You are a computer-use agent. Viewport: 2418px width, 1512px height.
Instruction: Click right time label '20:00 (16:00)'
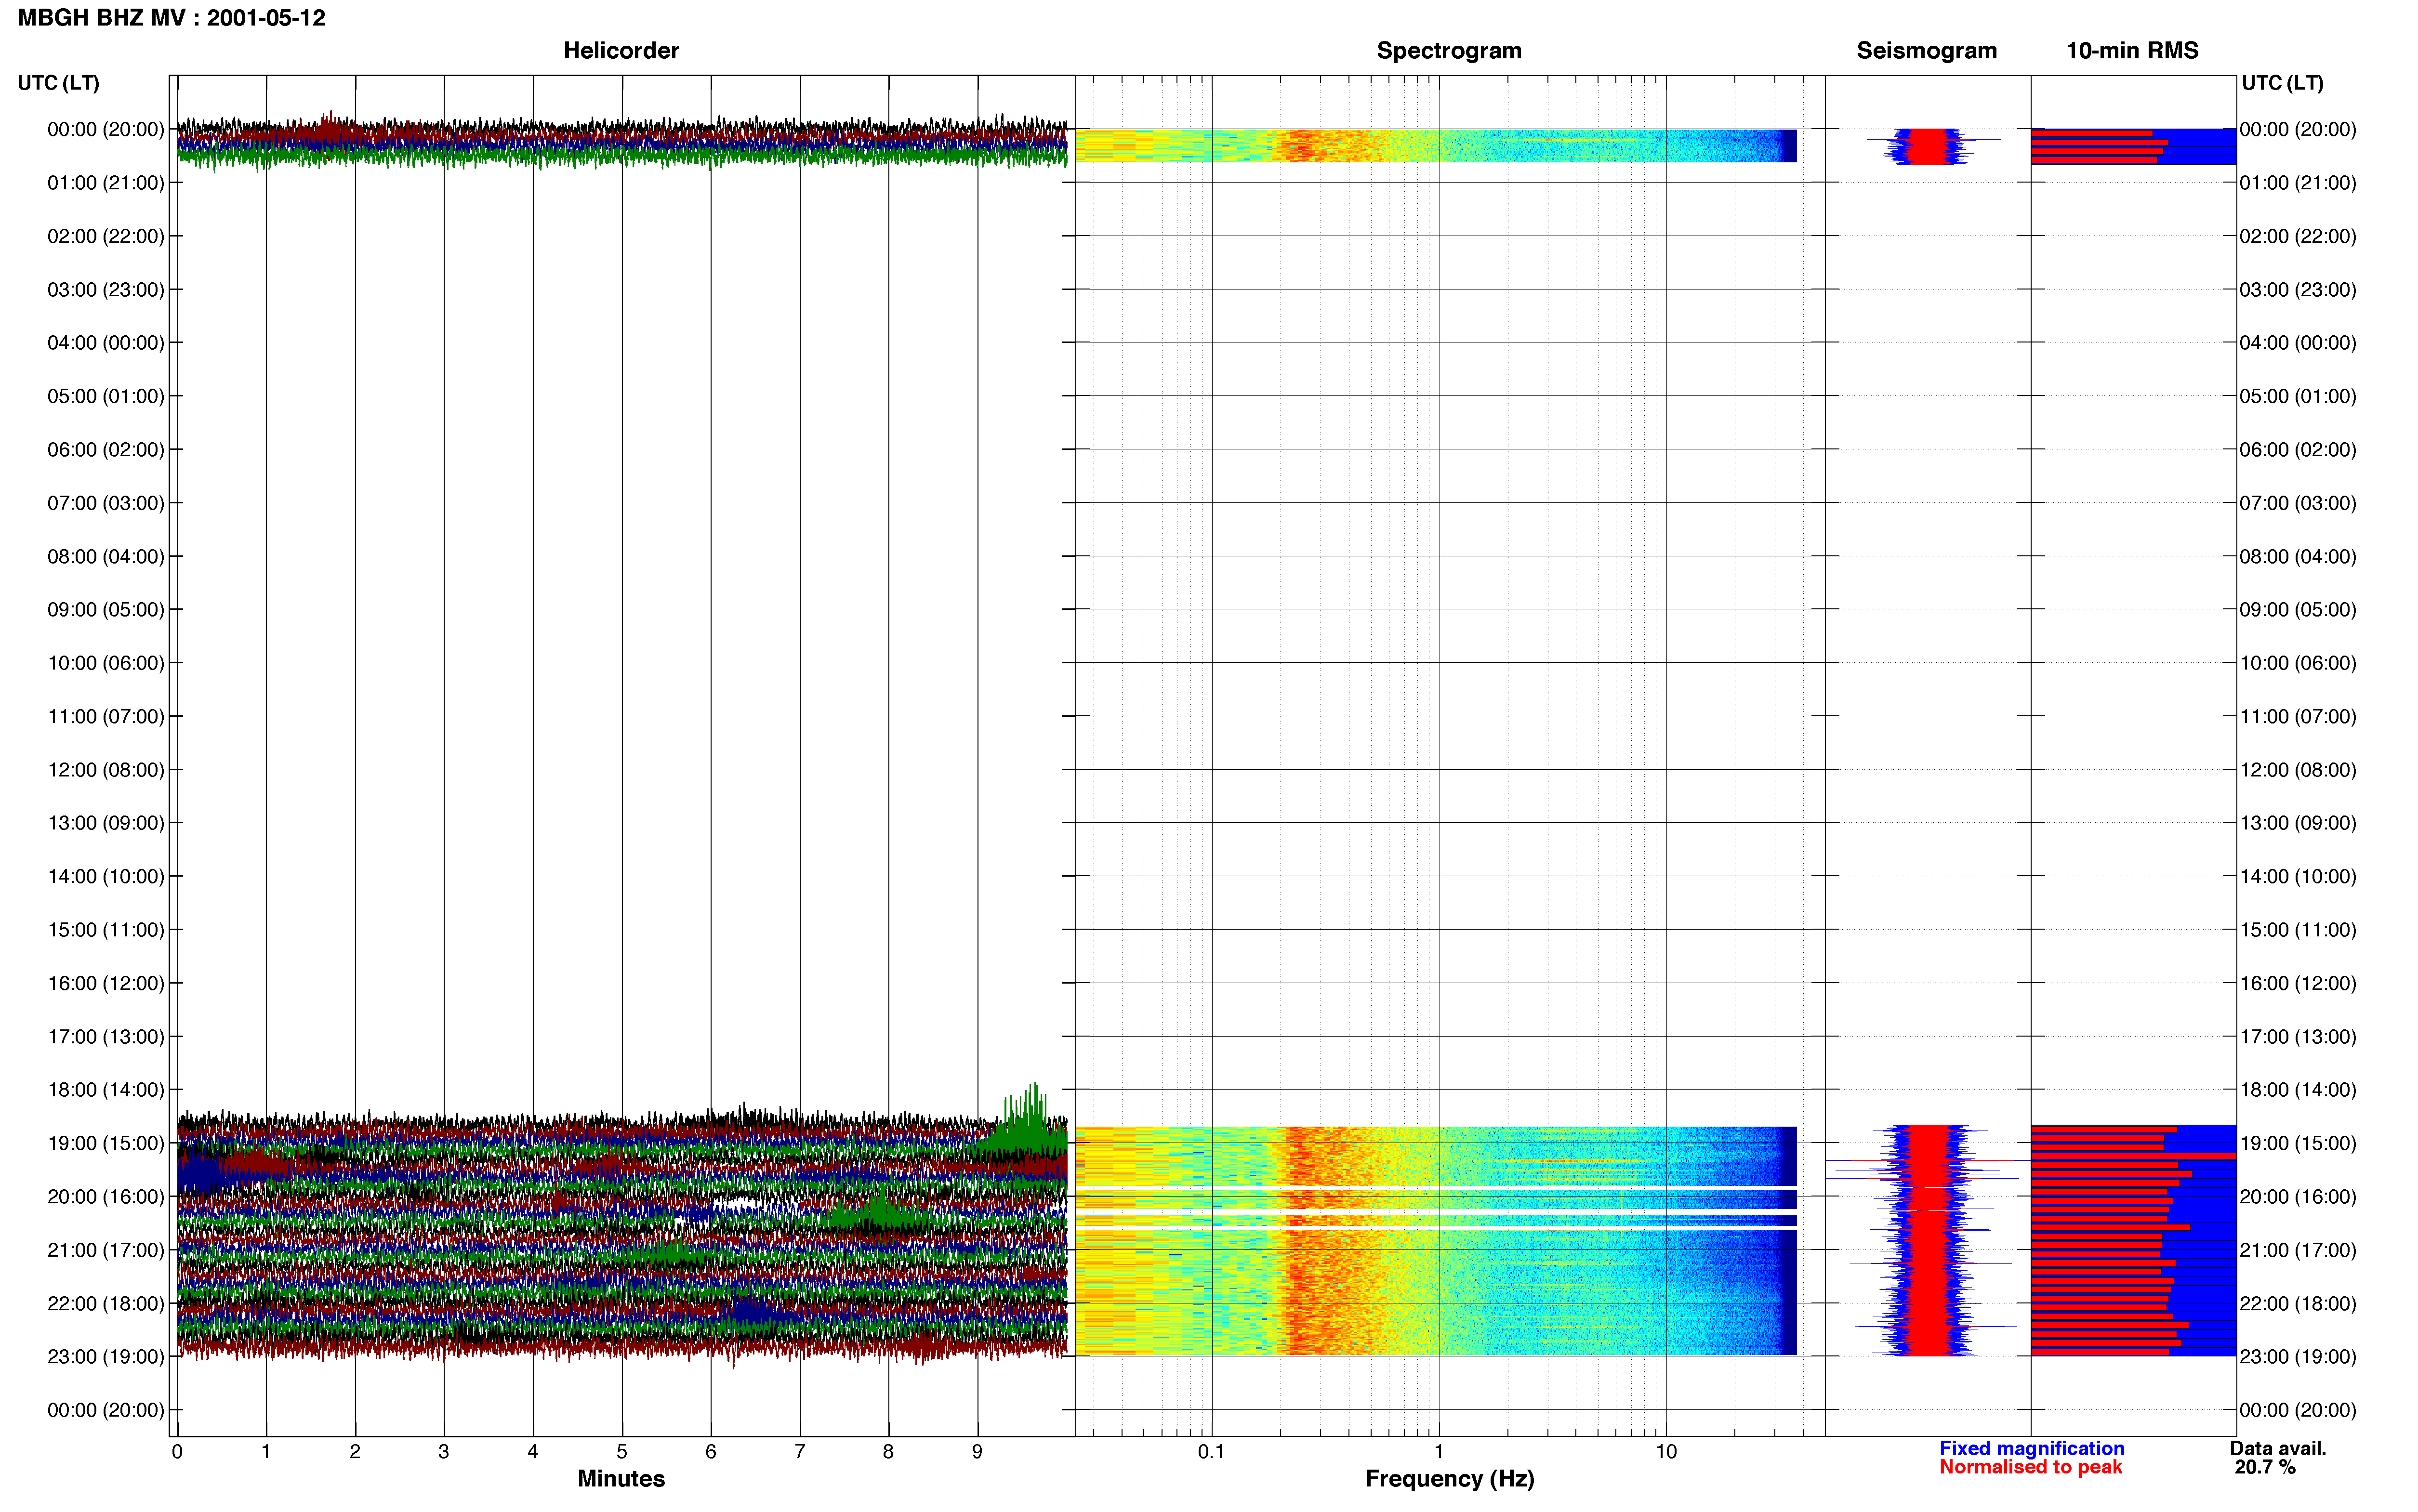click(x=2298, y=1197)
